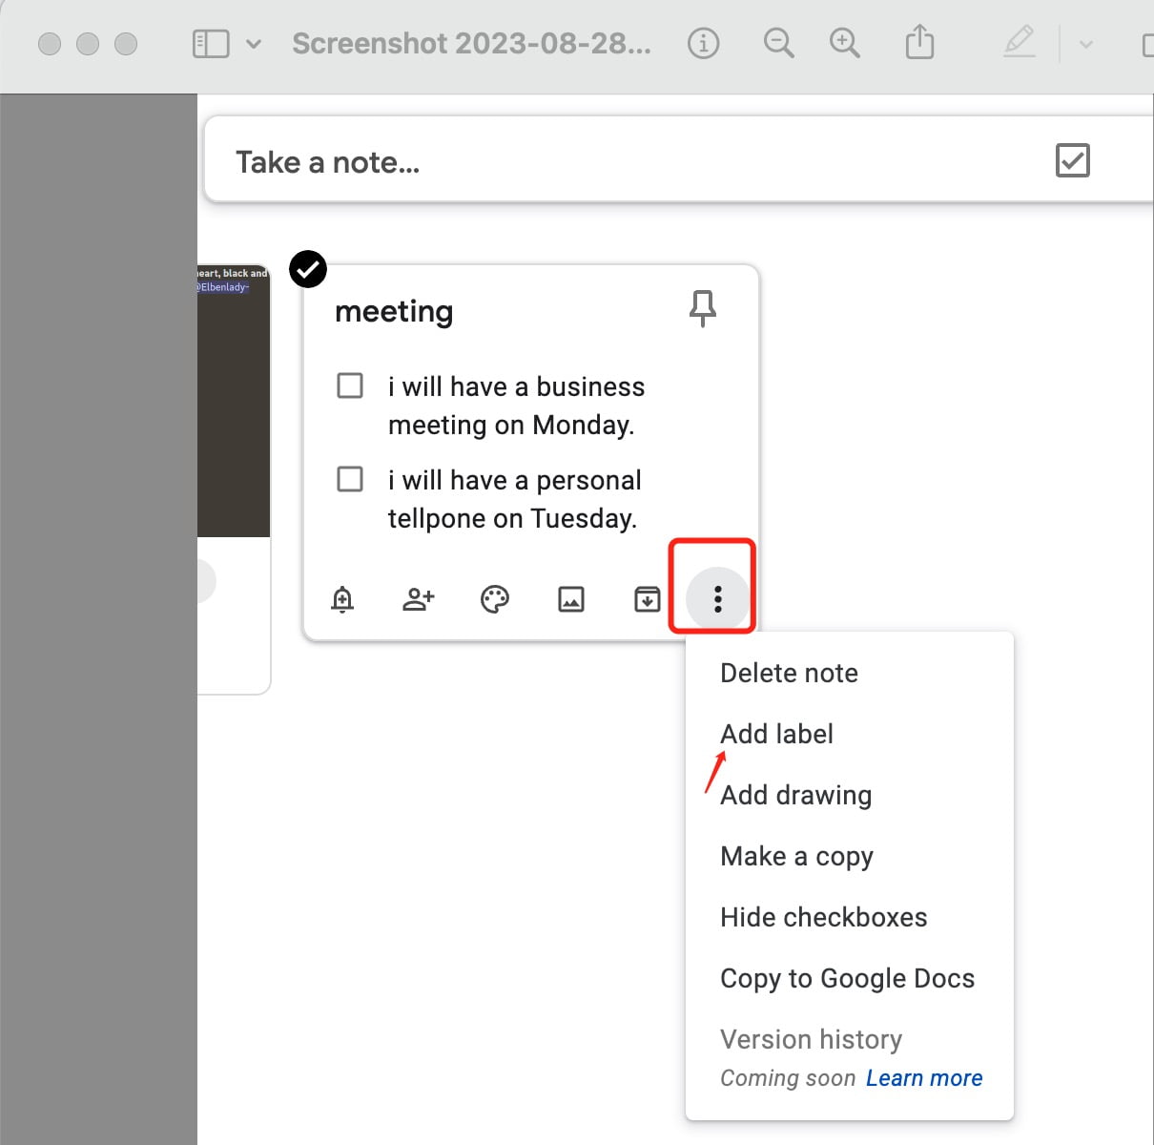Zoom in using Preview toolbar magnifier

844,43
